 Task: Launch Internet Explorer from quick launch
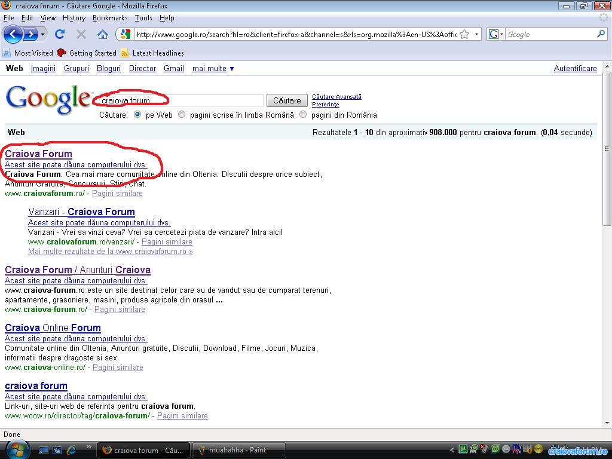click(72, 450)
